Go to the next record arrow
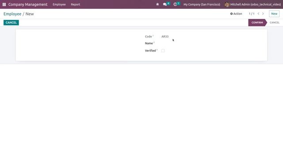Viewport: 283px width, 159px height. (x=263, y=14)
